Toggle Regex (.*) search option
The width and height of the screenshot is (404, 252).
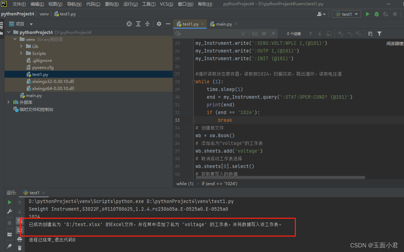[273, 34]
